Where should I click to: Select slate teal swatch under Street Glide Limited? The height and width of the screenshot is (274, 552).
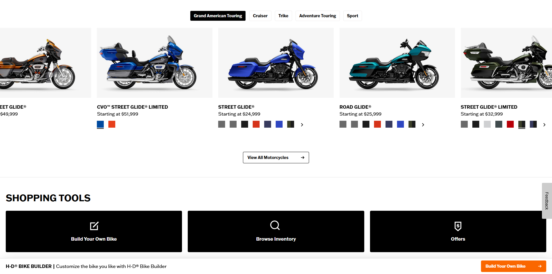pyautogui.click(x=499, y=124)
